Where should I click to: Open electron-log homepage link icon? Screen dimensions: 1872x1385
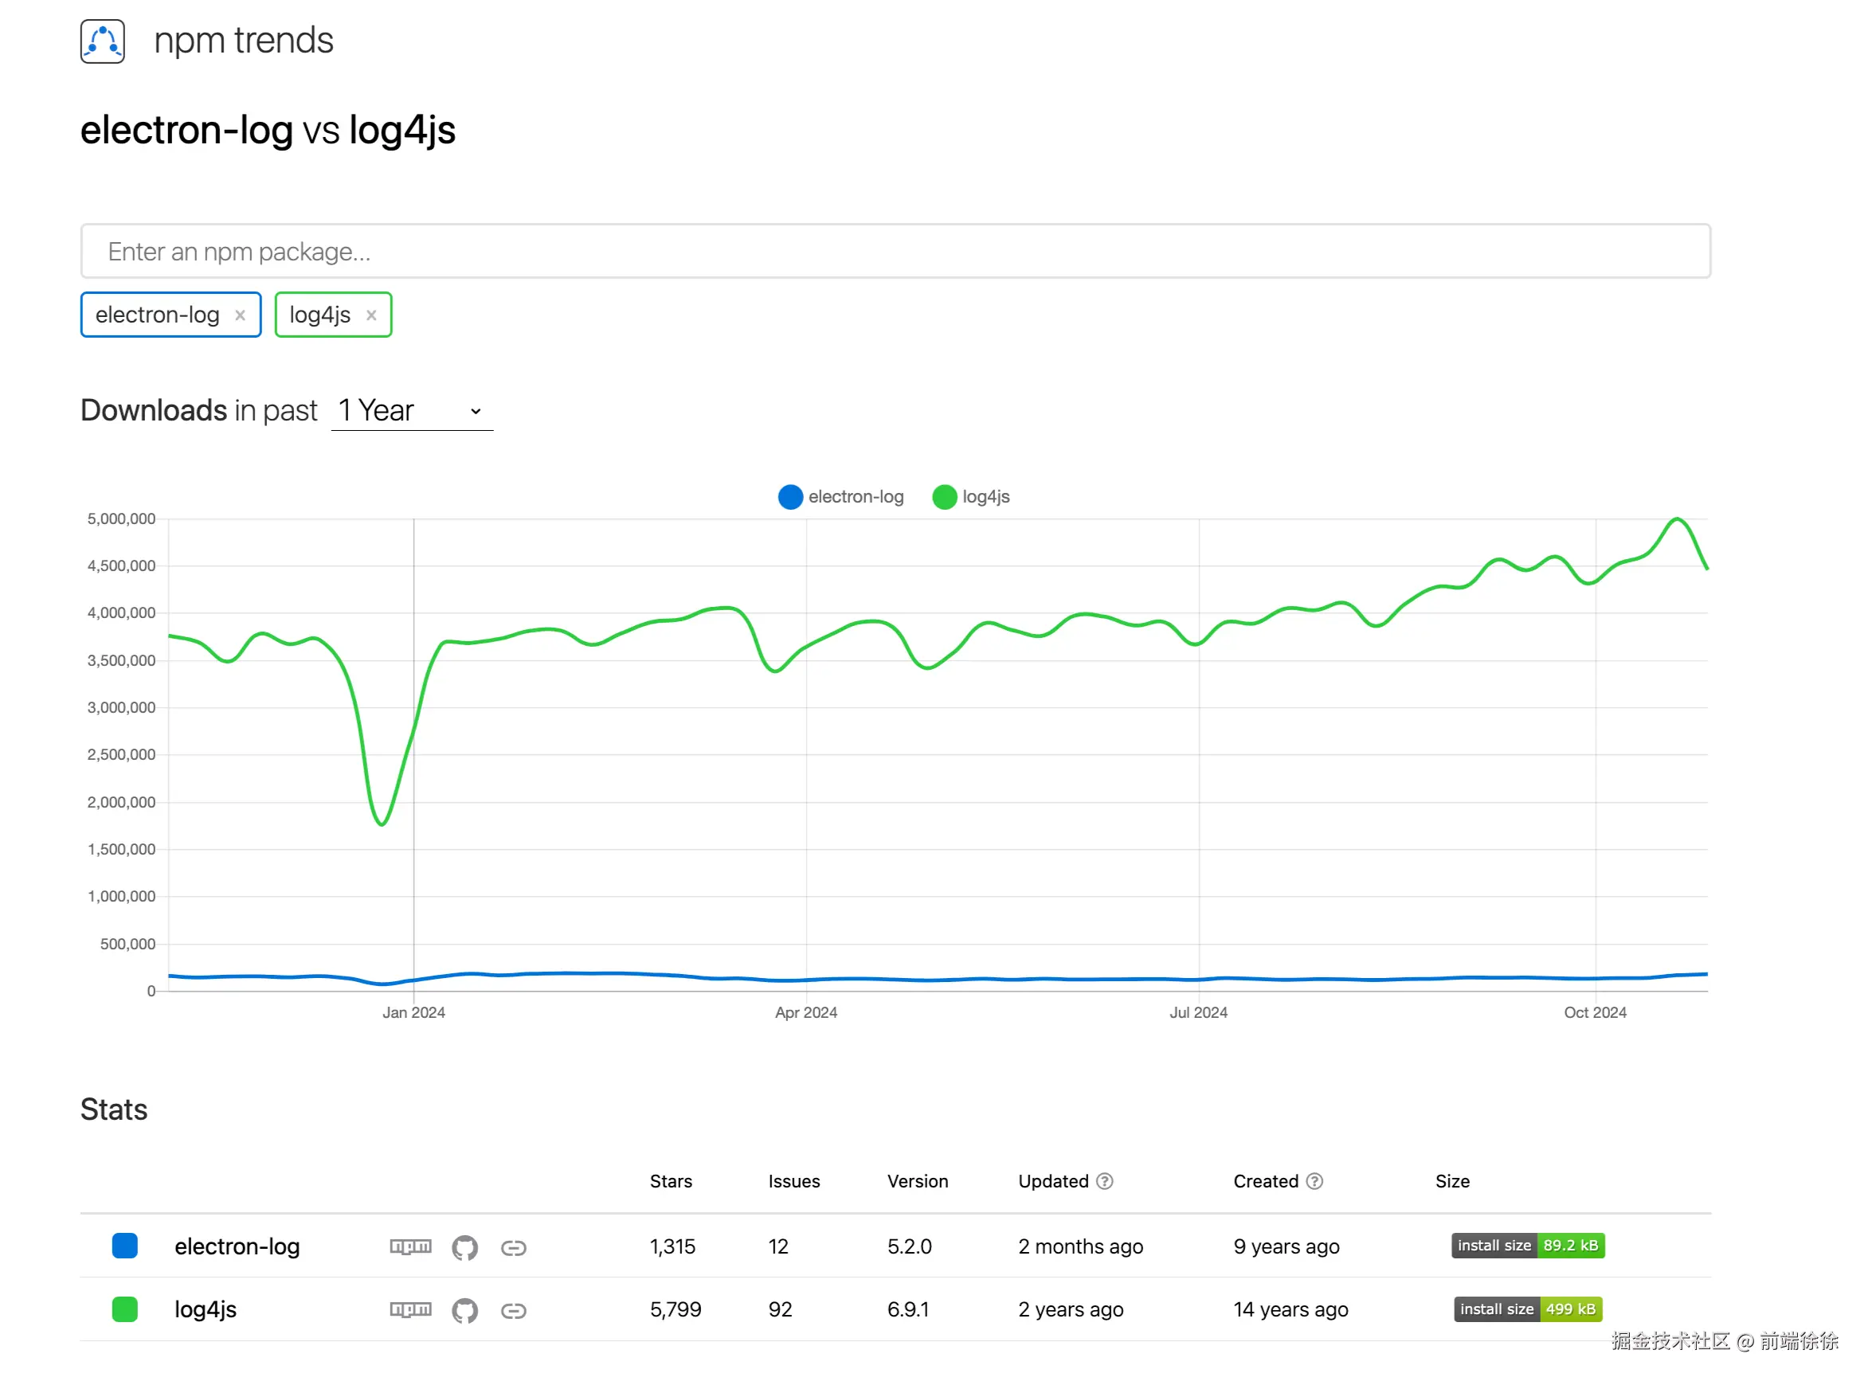513,1247
